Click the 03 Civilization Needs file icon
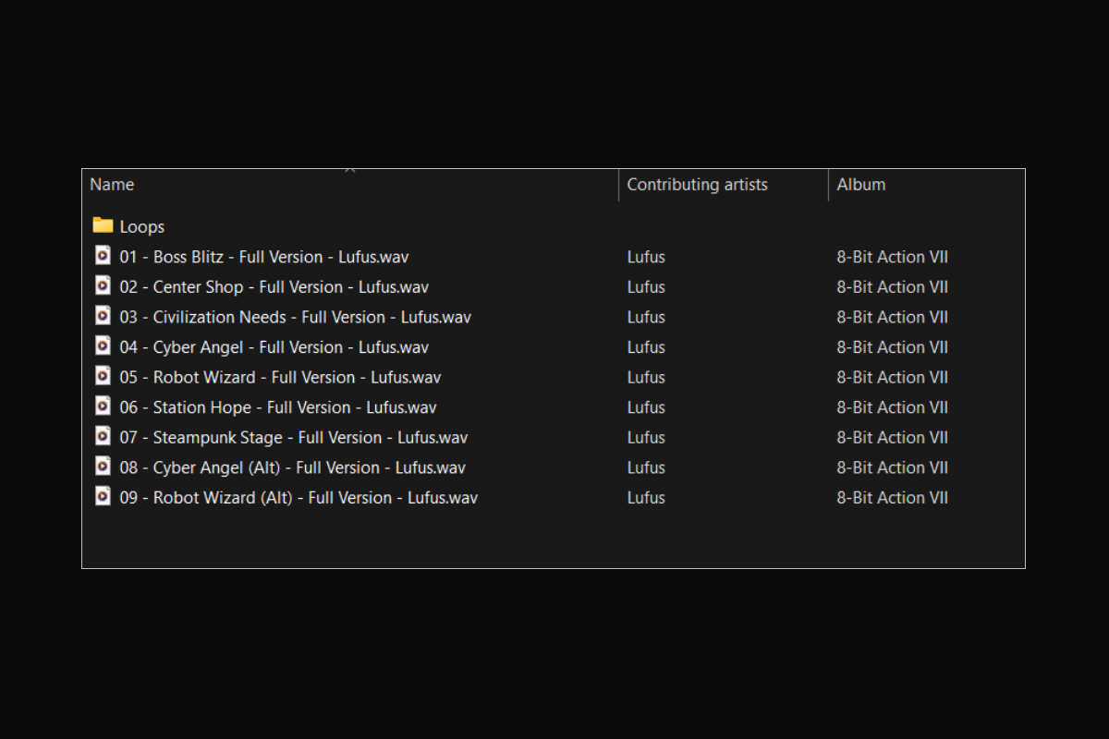Screen dimensions: 1109x739 click(103, 316)
